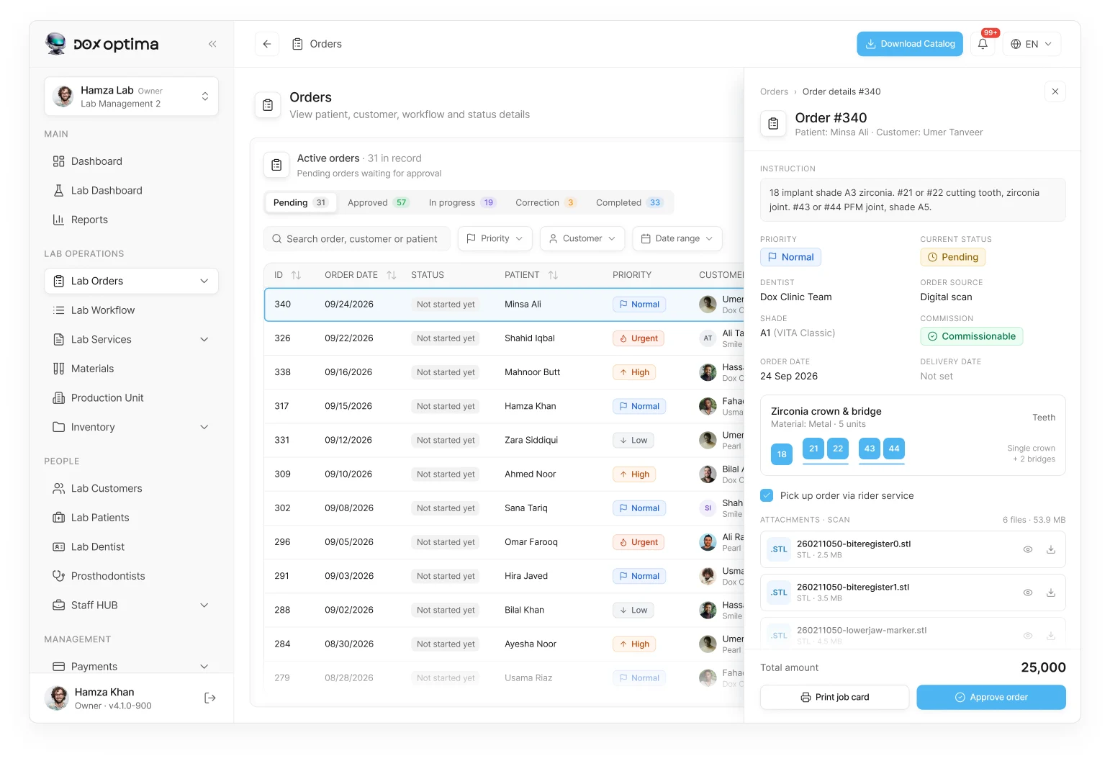Focus the order search field
The image size is (1110, 761).
point(357,239)
